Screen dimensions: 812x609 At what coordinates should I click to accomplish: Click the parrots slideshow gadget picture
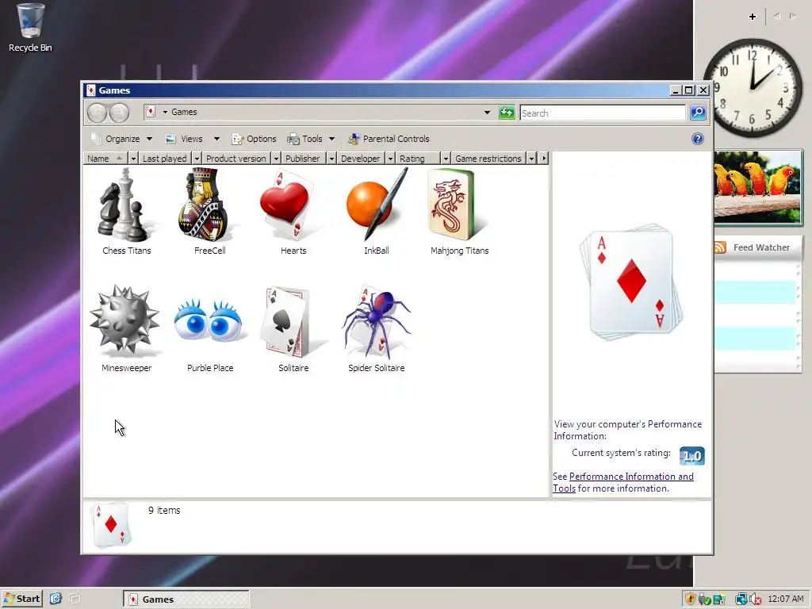757,187
